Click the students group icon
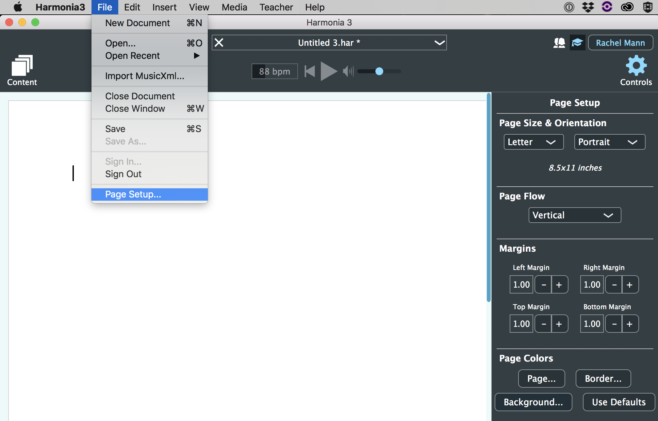658x421 pixels. click(559, 42)
